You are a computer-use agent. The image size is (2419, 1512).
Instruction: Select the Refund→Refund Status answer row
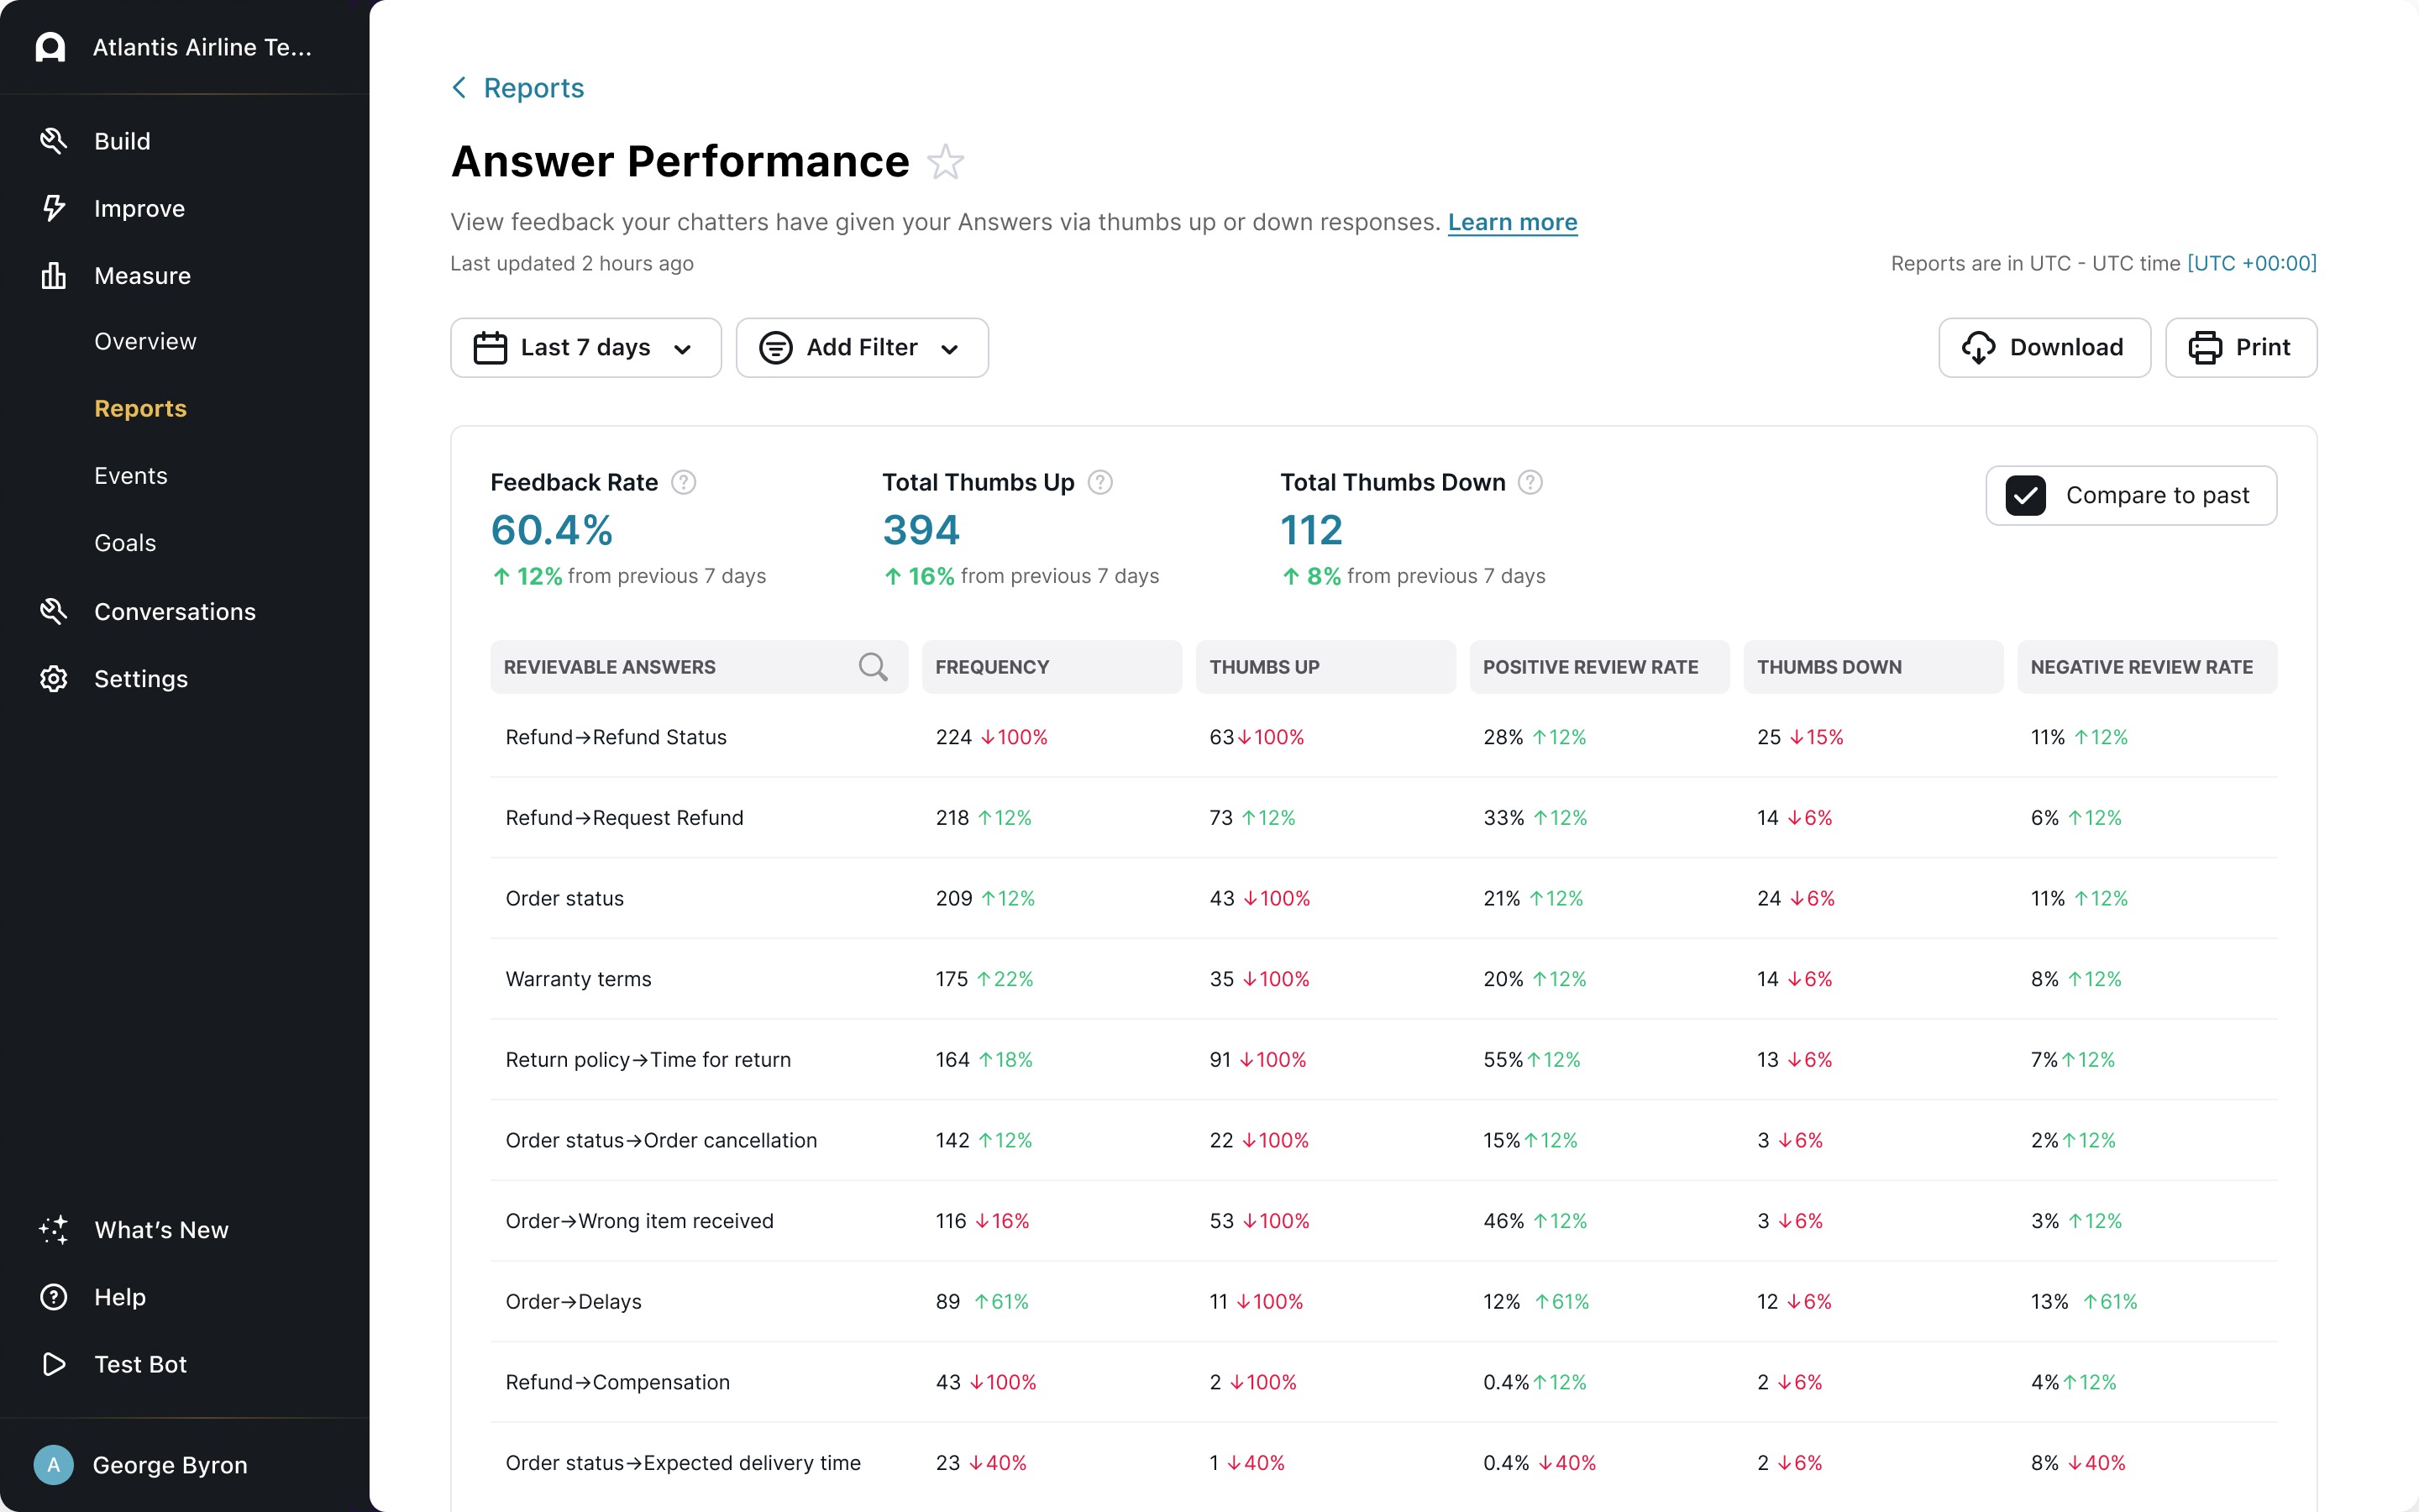616,737
